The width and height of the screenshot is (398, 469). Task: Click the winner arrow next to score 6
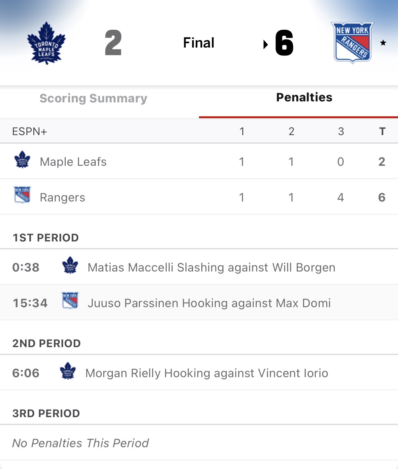tap(265, 44)
